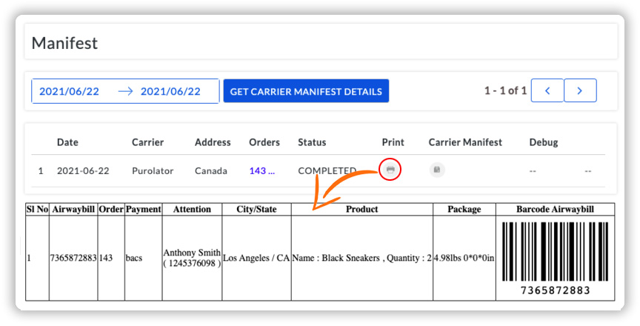
Task: Click the airwaybill barcode image
Action: [555, 259]
